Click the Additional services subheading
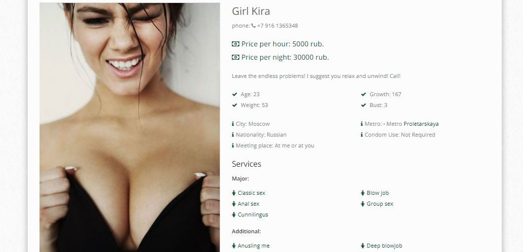The image size is (523, 252). [x=246, y=231]
